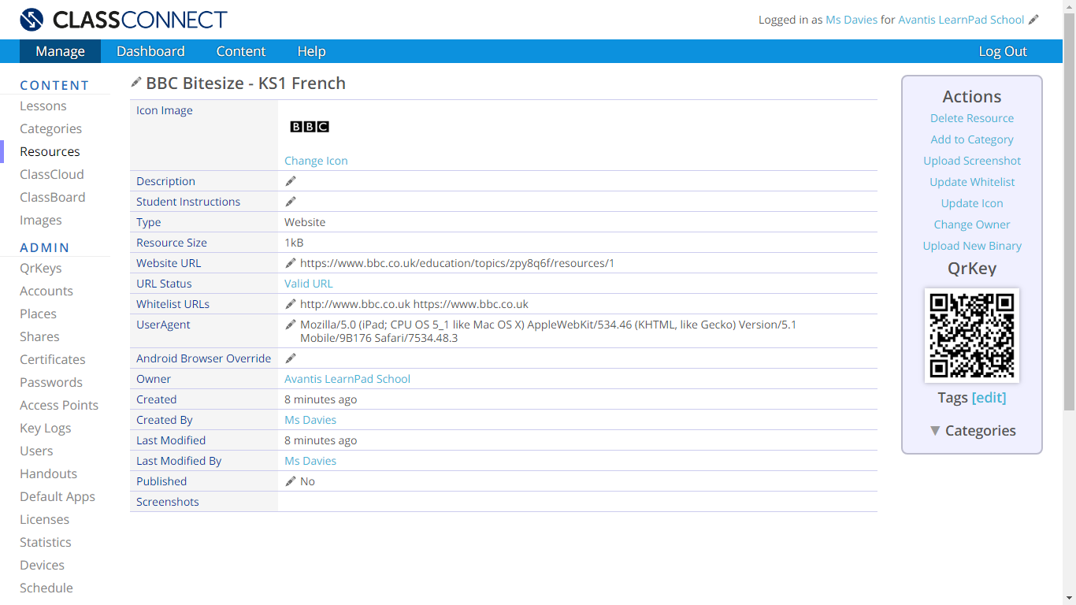
Task: Click Upload New Binary action
Action: tap(972, 246)
